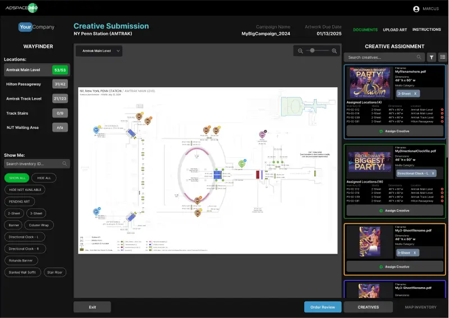Click the map zoom slider handle
The height and width of the screenshot is (318, 449).
click(x=312, y=51)
